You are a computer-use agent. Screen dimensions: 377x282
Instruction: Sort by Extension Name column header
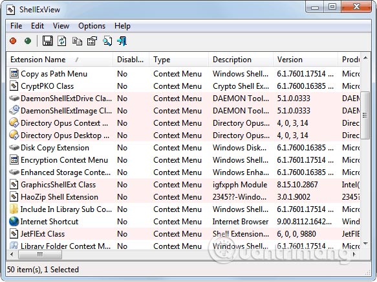pyautogui.click(x=59, y=60)
